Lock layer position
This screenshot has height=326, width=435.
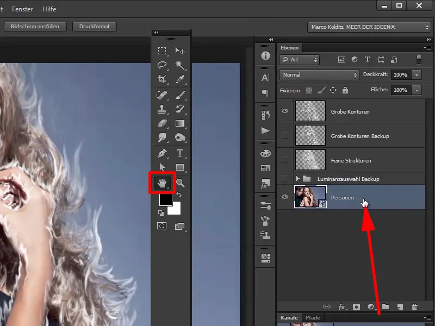[x=333, y=90]
